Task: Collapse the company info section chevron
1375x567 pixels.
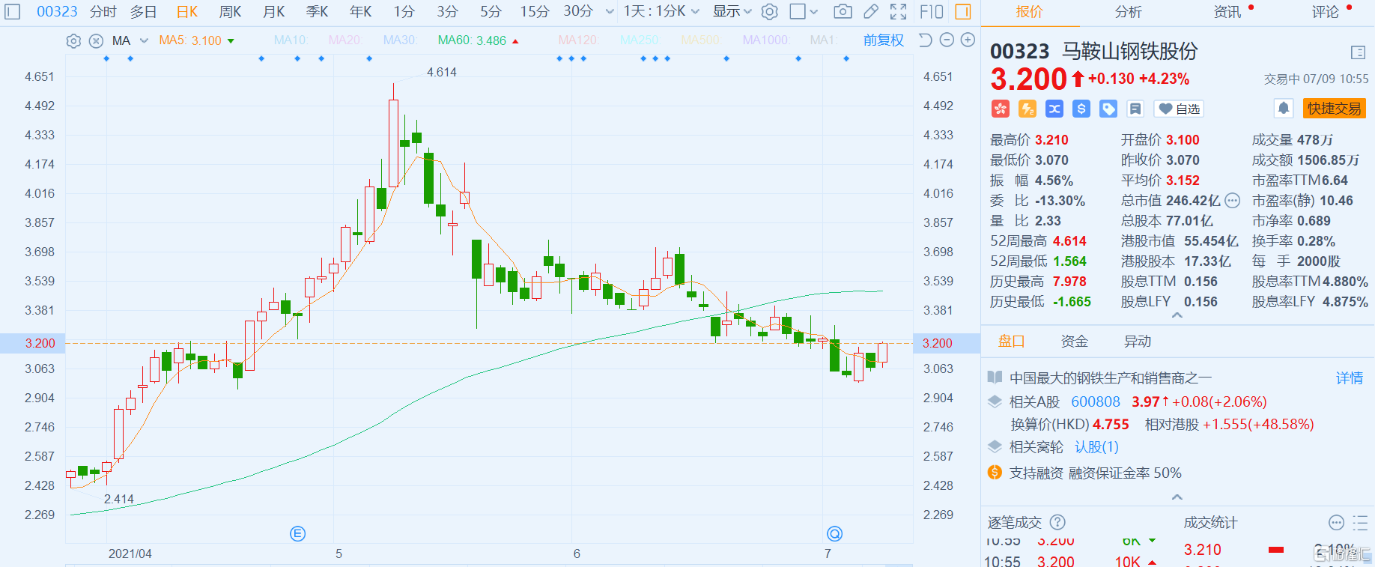Action: 1177,497
